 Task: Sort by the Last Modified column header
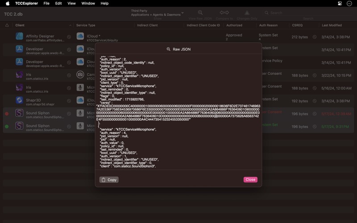[x=332, y=25]
